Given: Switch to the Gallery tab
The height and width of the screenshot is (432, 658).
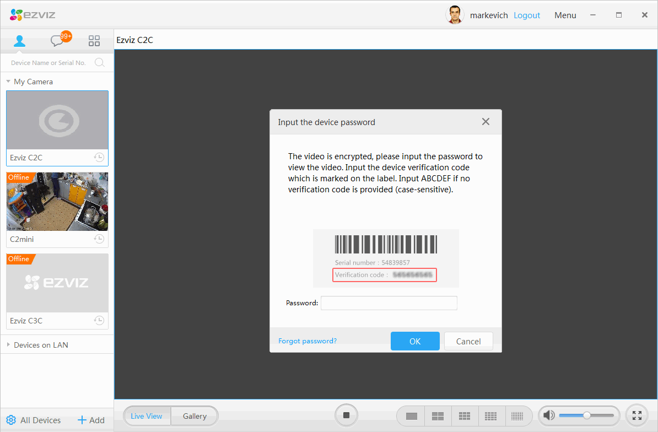Looking at the screenshot, I should pos(195,416).
